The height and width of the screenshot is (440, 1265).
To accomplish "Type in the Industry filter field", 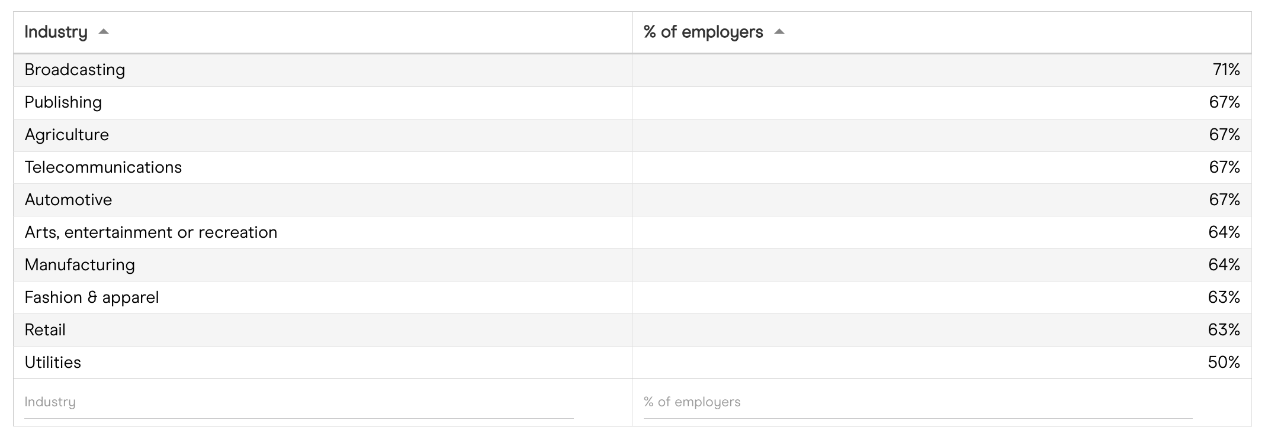I will [x=298, y=402].
